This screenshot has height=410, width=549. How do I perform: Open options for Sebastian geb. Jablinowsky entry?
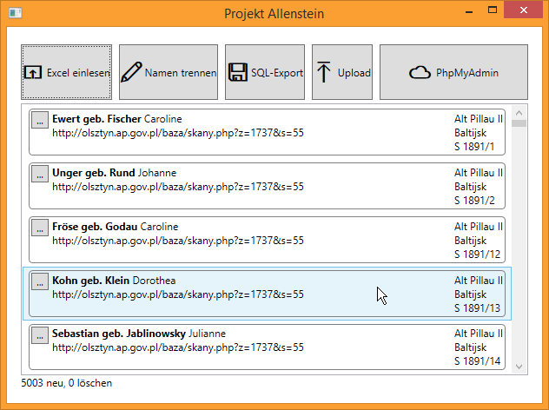[39, 335]
